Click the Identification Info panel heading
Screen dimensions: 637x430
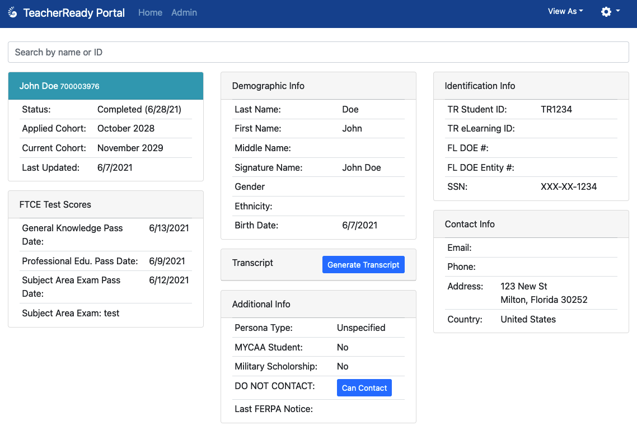pyautogui.click(x=480, y=86)
